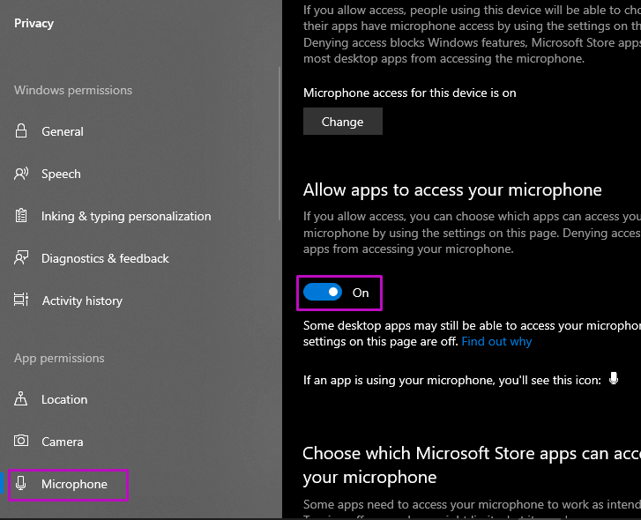Click 'App permissions' section label
Image resolution: width=641 pixels, height=520 pixels.
coord(59,358)
